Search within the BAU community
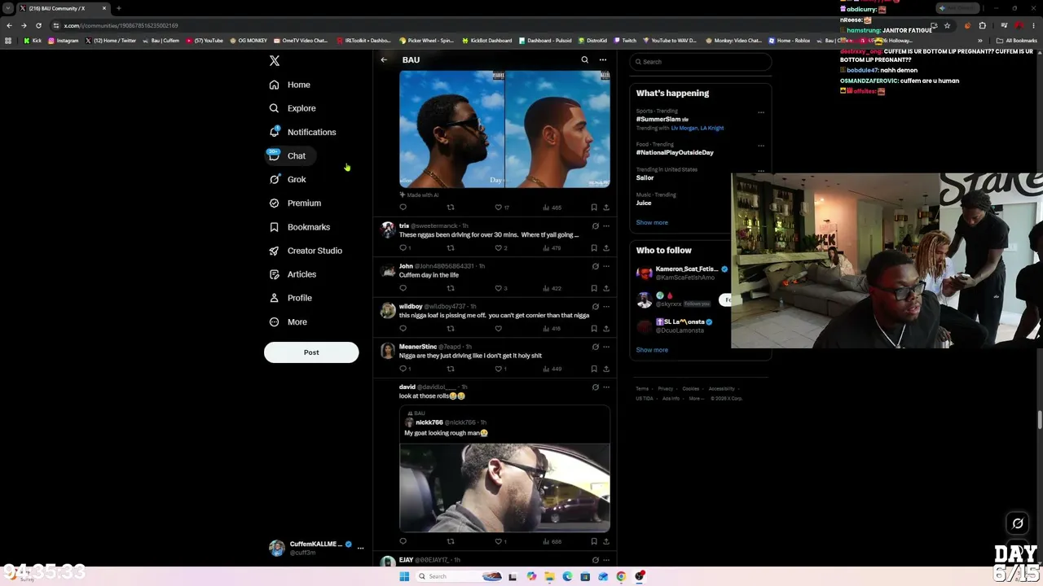Image resolution: width=1043 pixels, height=586 pixels. click(x=584, y=59)
